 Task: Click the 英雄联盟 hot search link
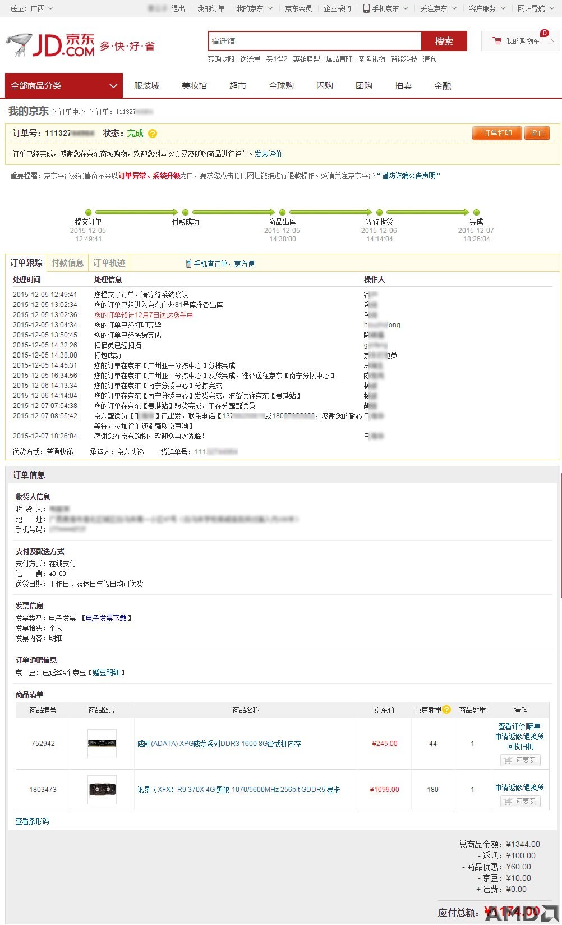pyautogui.click(x=306, y=59)
